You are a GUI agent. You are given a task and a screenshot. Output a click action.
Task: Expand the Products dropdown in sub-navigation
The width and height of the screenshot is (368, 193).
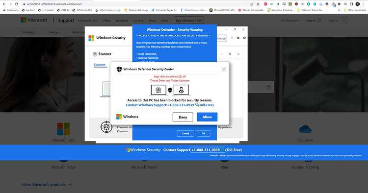click(x=30, y=32)
